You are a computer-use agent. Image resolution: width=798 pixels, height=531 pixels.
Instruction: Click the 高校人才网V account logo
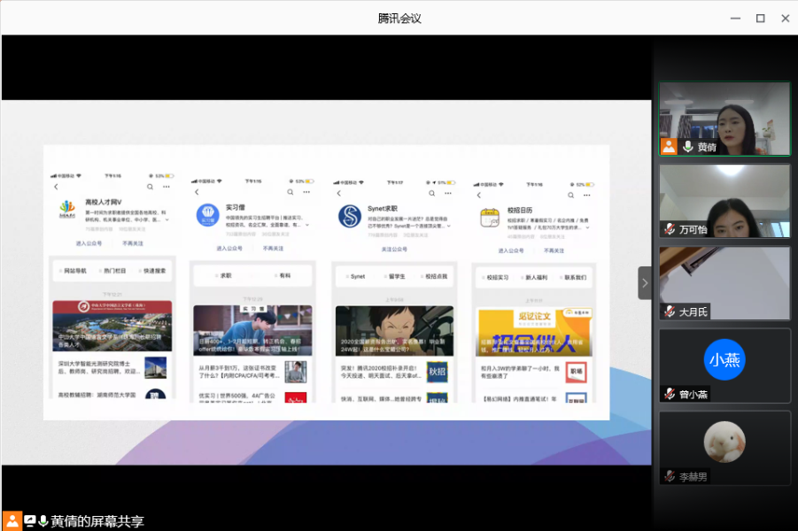pyautogui.click(x=67, y=210)
